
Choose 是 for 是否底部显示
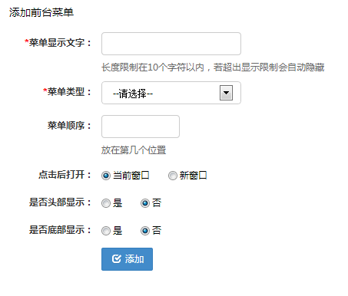(x=106, y=231)
